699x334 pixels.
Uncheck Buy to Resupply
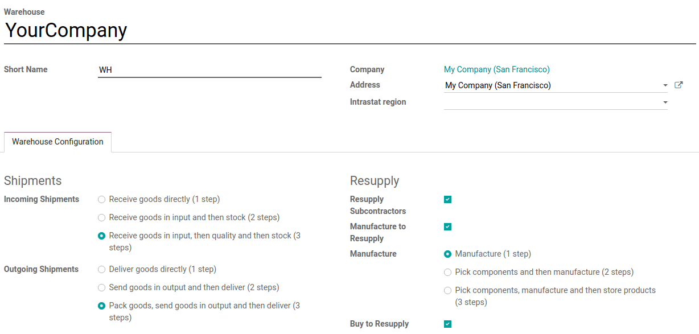[x=447, y=323]
